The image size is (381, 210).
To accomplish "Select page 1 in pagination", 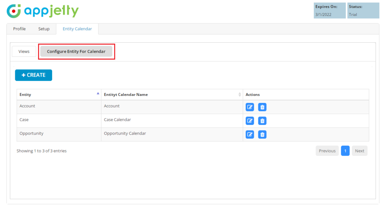I will 345,151.
